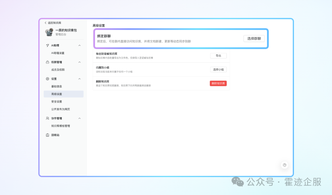Go to 安全设置 in the sidebar
The image size is (332, 195).
pyautogui.click(x=57, y=102)
